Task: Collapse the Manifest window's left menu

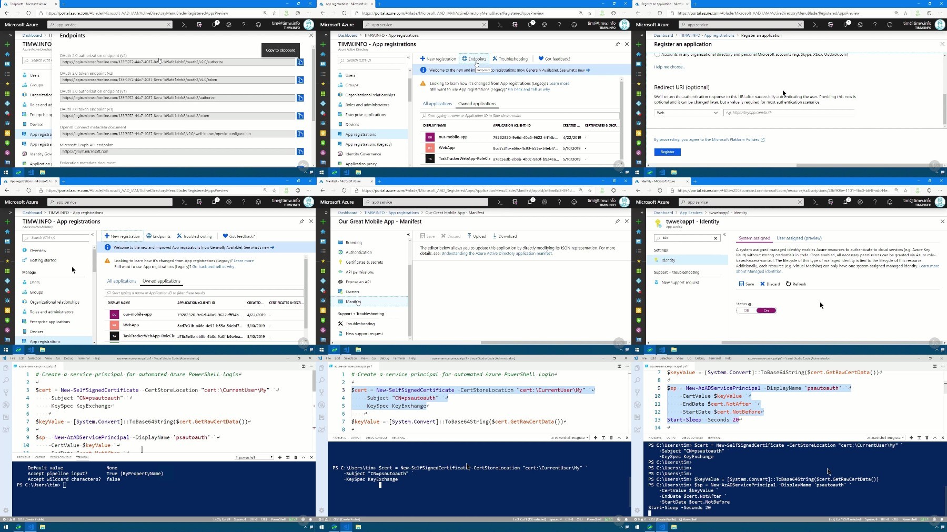Action: pos(408,235)
